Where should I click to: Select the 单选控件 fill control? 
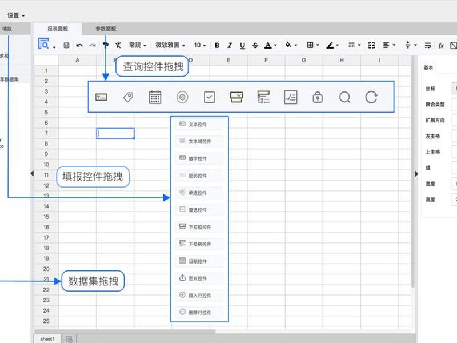[199, 193]
